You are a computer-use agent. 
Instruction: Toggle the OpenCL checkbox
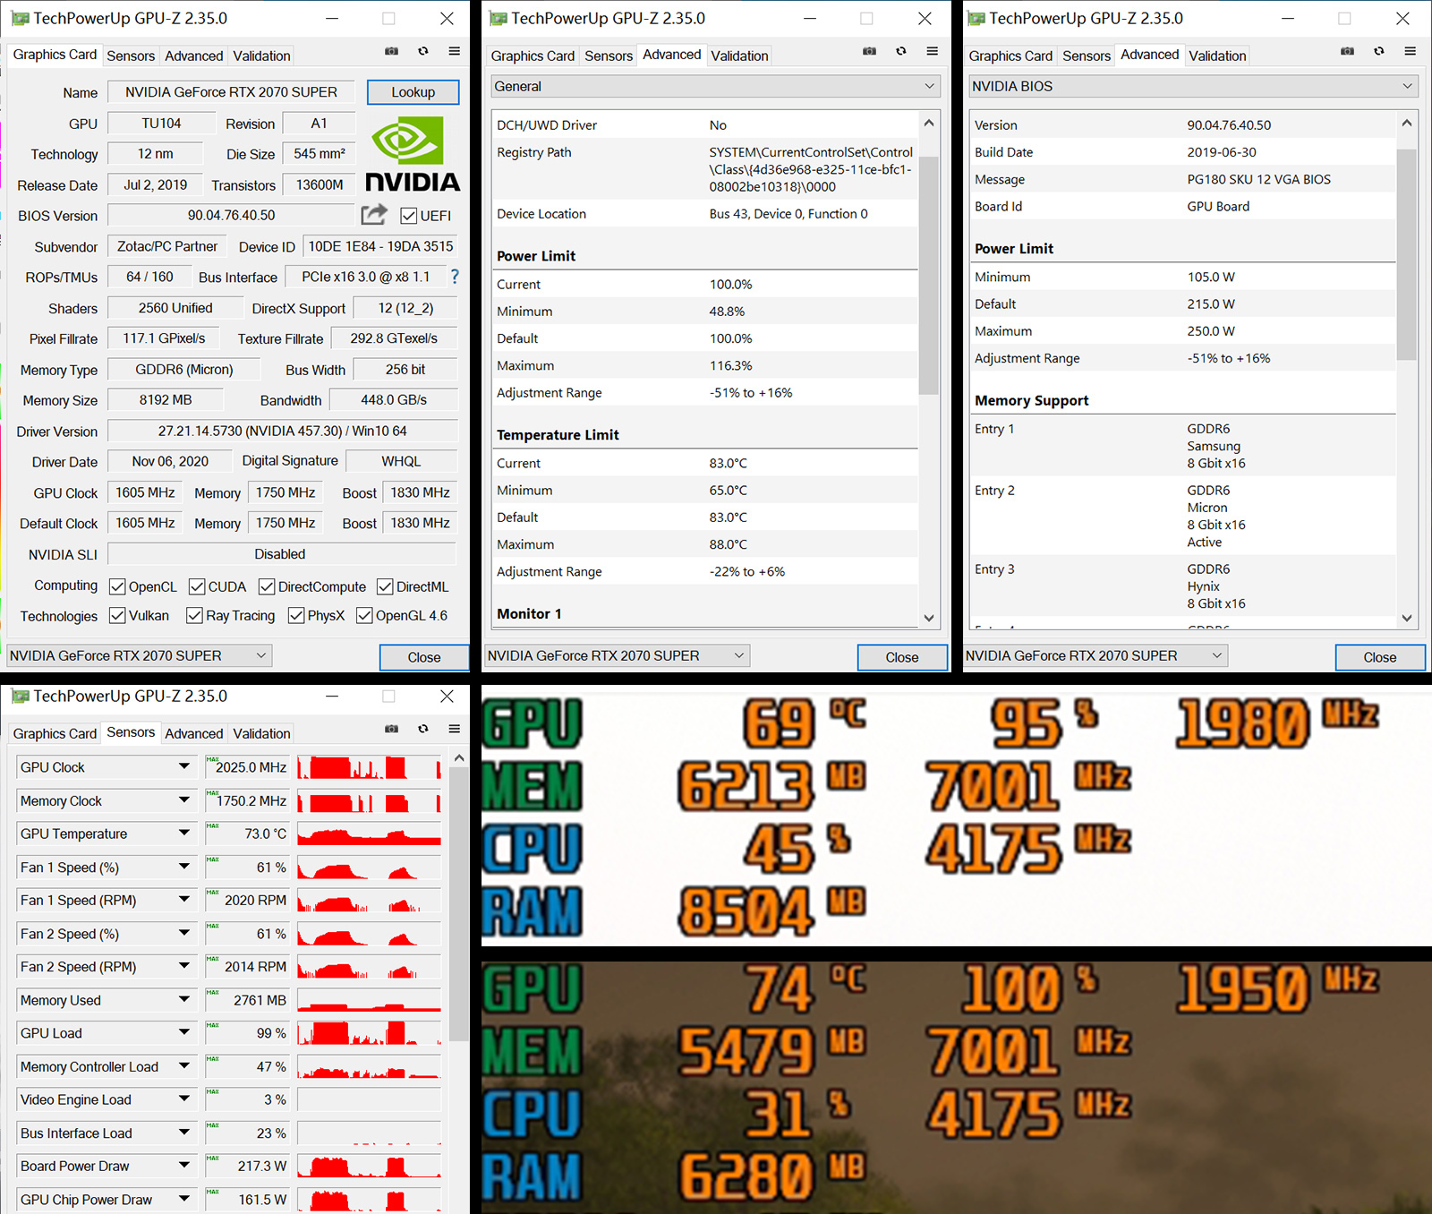[117, 587]
